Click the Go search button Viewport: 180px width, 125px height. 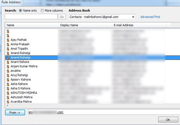62,17
